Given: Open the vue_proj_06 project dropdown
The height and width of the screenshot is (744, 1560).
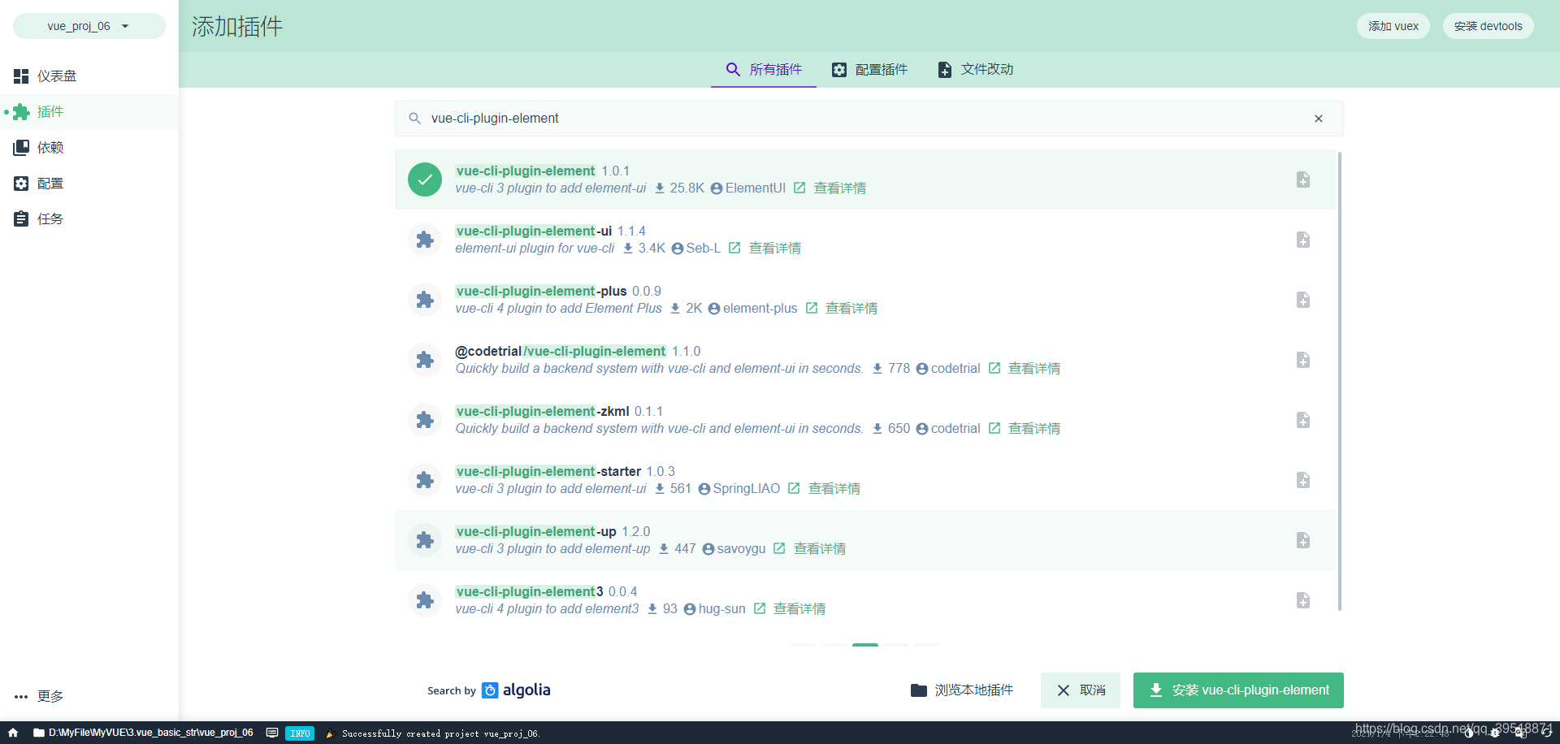Looking at the screenshot, I should (88, 25).
